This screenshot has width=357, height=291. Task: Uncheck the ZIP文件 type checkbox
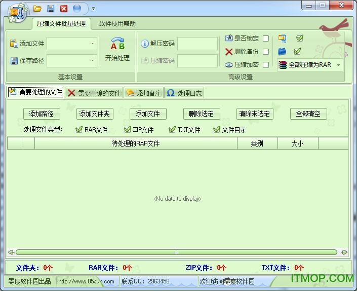[128, 129]
